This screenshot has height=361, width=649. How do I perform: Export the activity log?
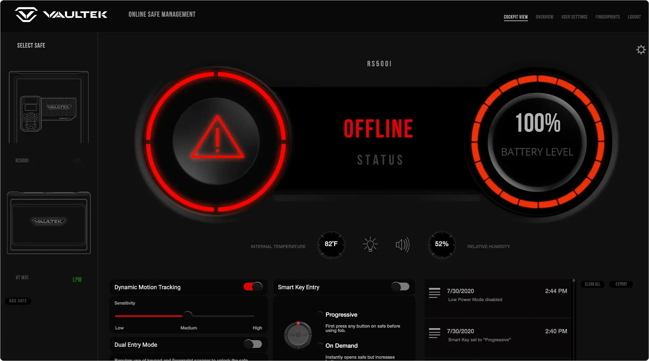coord(621,284)
